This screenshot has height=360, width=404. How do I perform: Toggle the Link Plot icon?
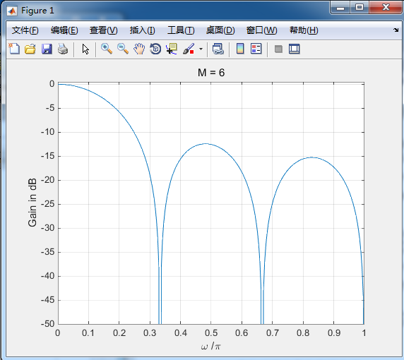point(218,49)
